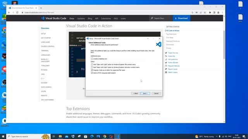Open the Blog link in navbar

pos(90,19)
